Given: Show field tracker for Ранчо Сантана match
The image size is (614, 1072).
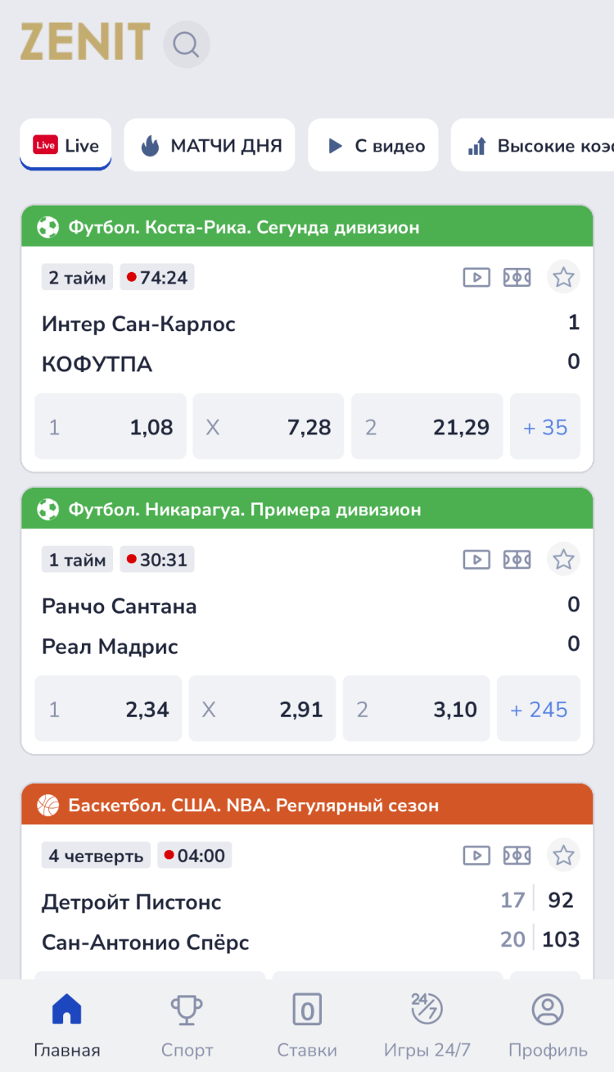Looking at the screenshot, I should [x=517, y=560].
